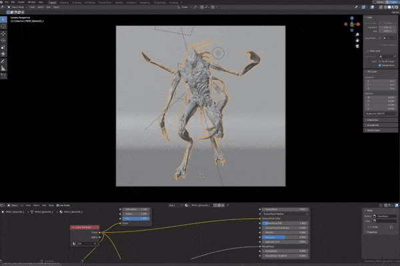Toggle Lock To 3D Cursor checkbox
This screenshot has height=266, width=400.
380,61
